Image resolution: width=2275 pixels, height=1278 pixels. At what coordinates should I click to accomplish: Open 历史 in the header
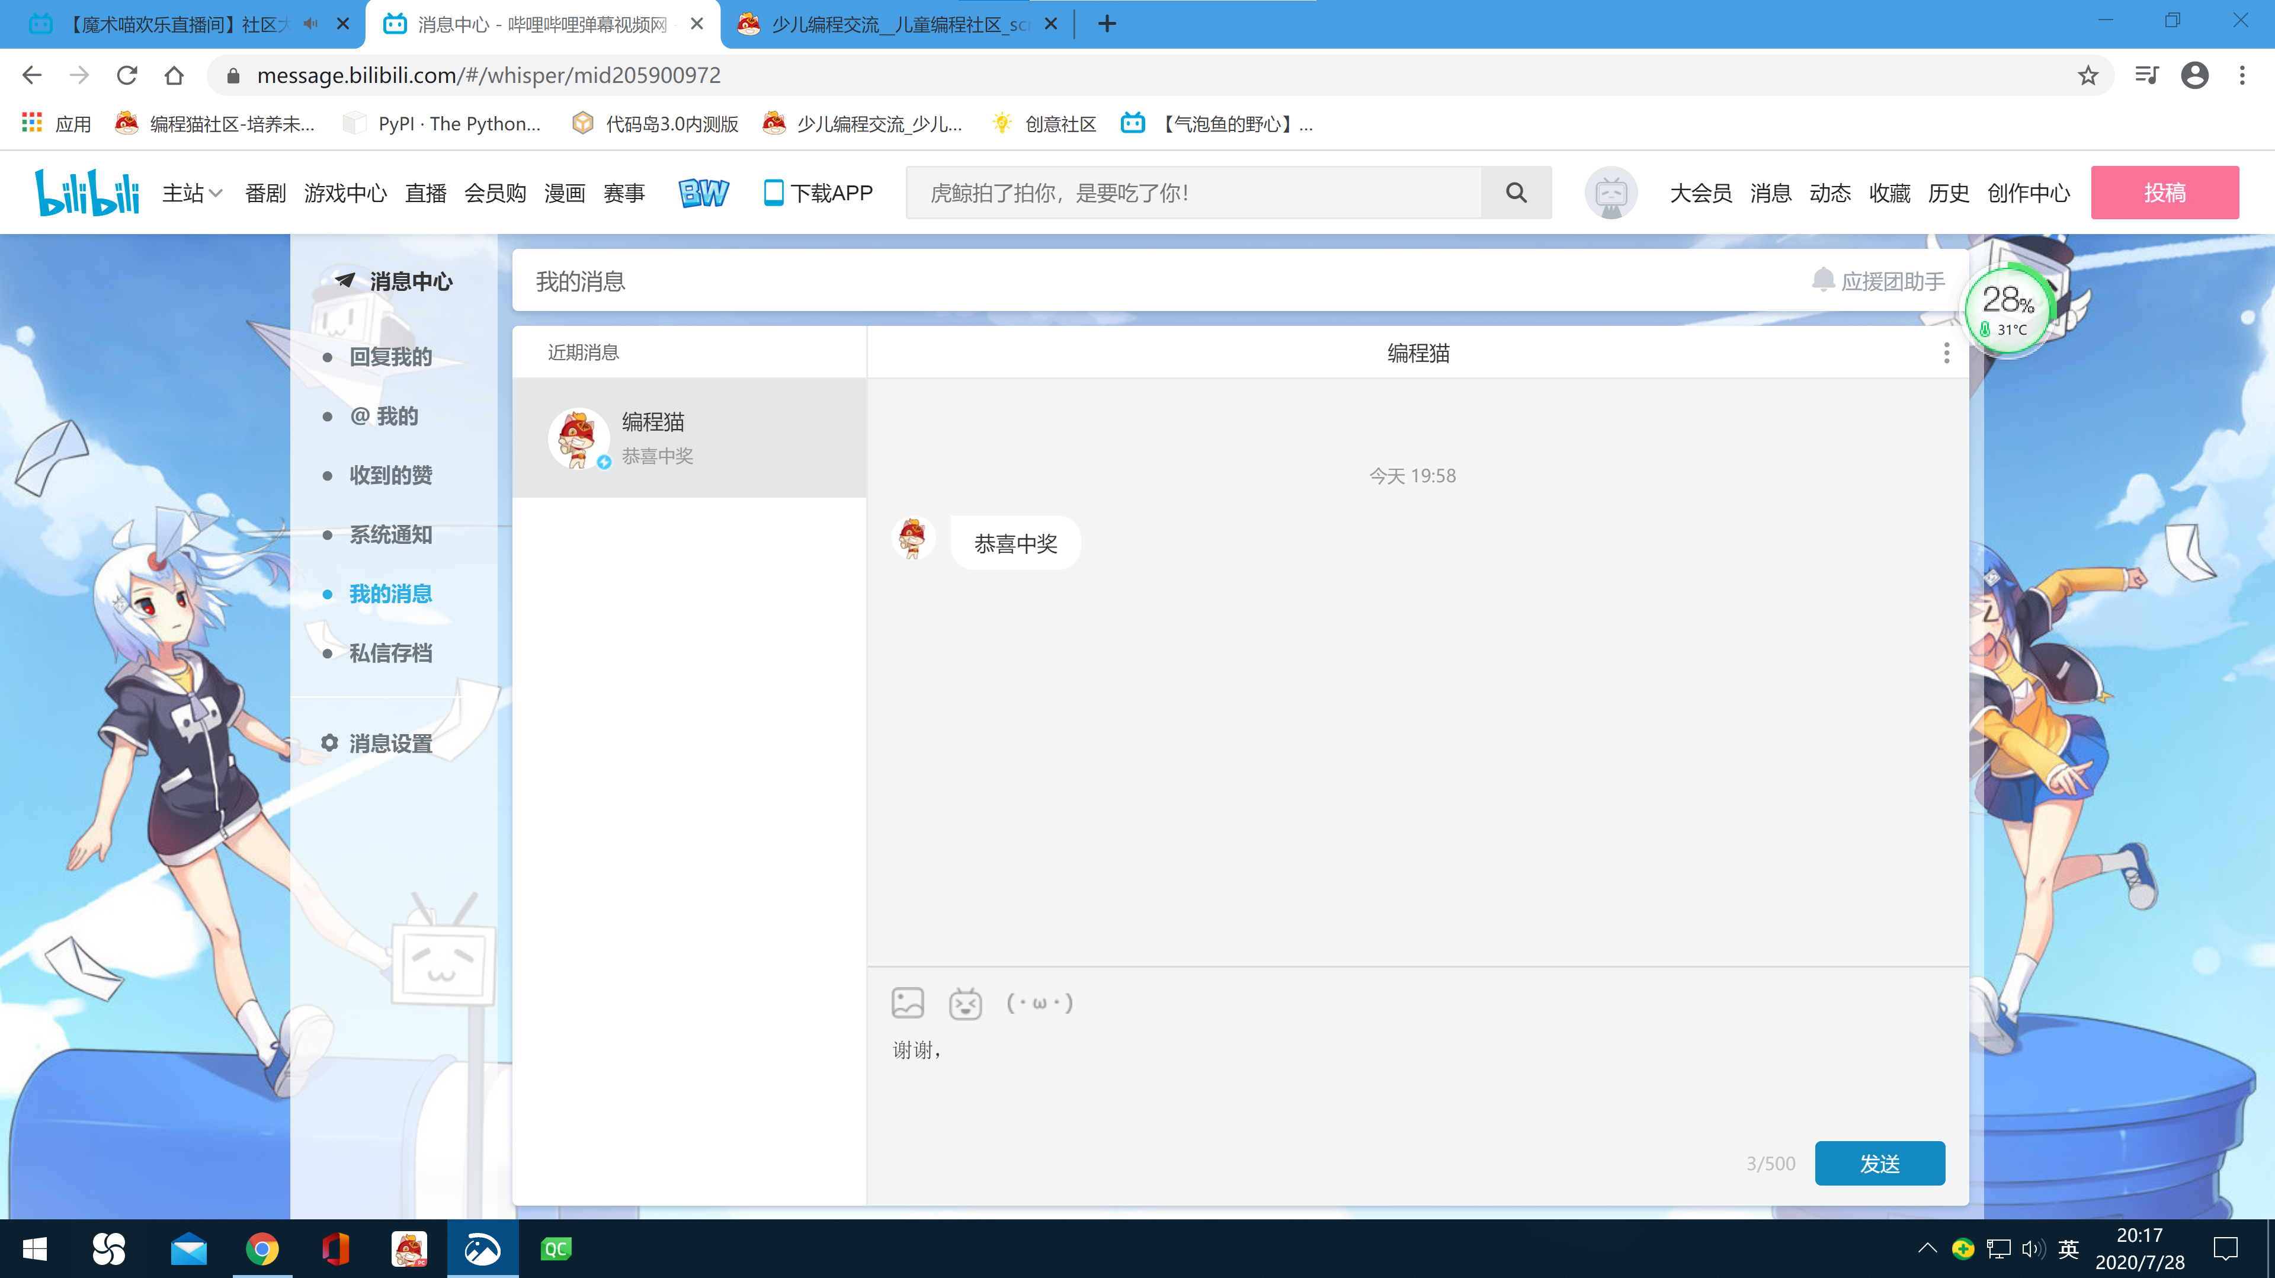click(1948, 193)
